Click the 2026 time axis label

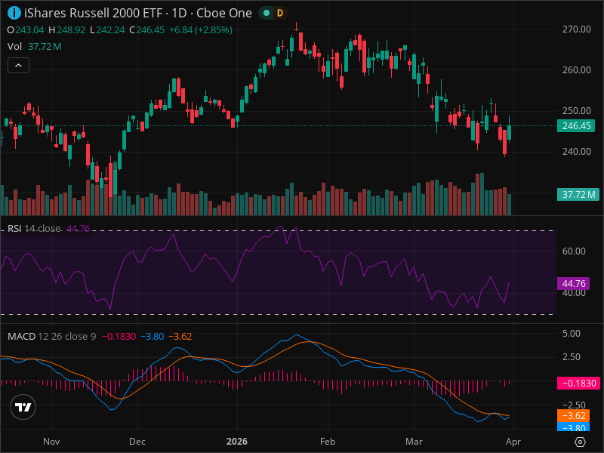[x=237, y=442]
